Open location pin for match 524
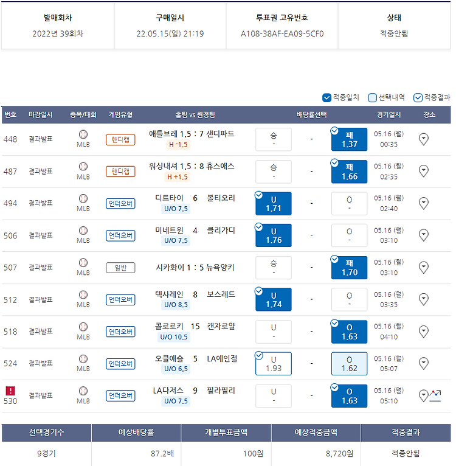Screen dimensions: 456x466 click(423, 363)
